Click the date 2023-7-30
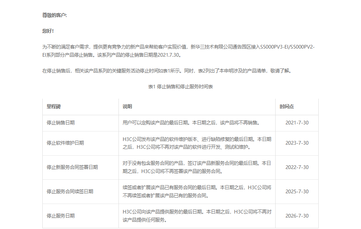This screenshot has height=229, width=361. coord(297,143)
